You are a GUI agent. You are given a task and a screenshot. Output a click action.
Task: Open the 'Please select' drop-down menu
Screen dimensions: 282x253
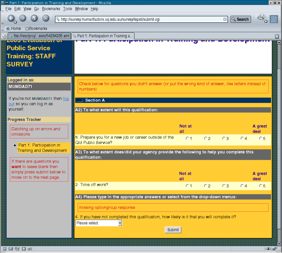tap(99, 223)
